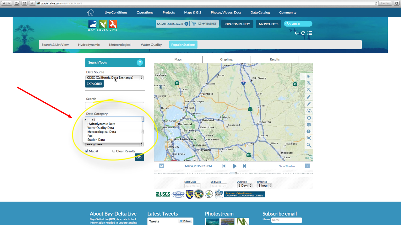
Task: Click the GO! button
Action: (139, 157)
